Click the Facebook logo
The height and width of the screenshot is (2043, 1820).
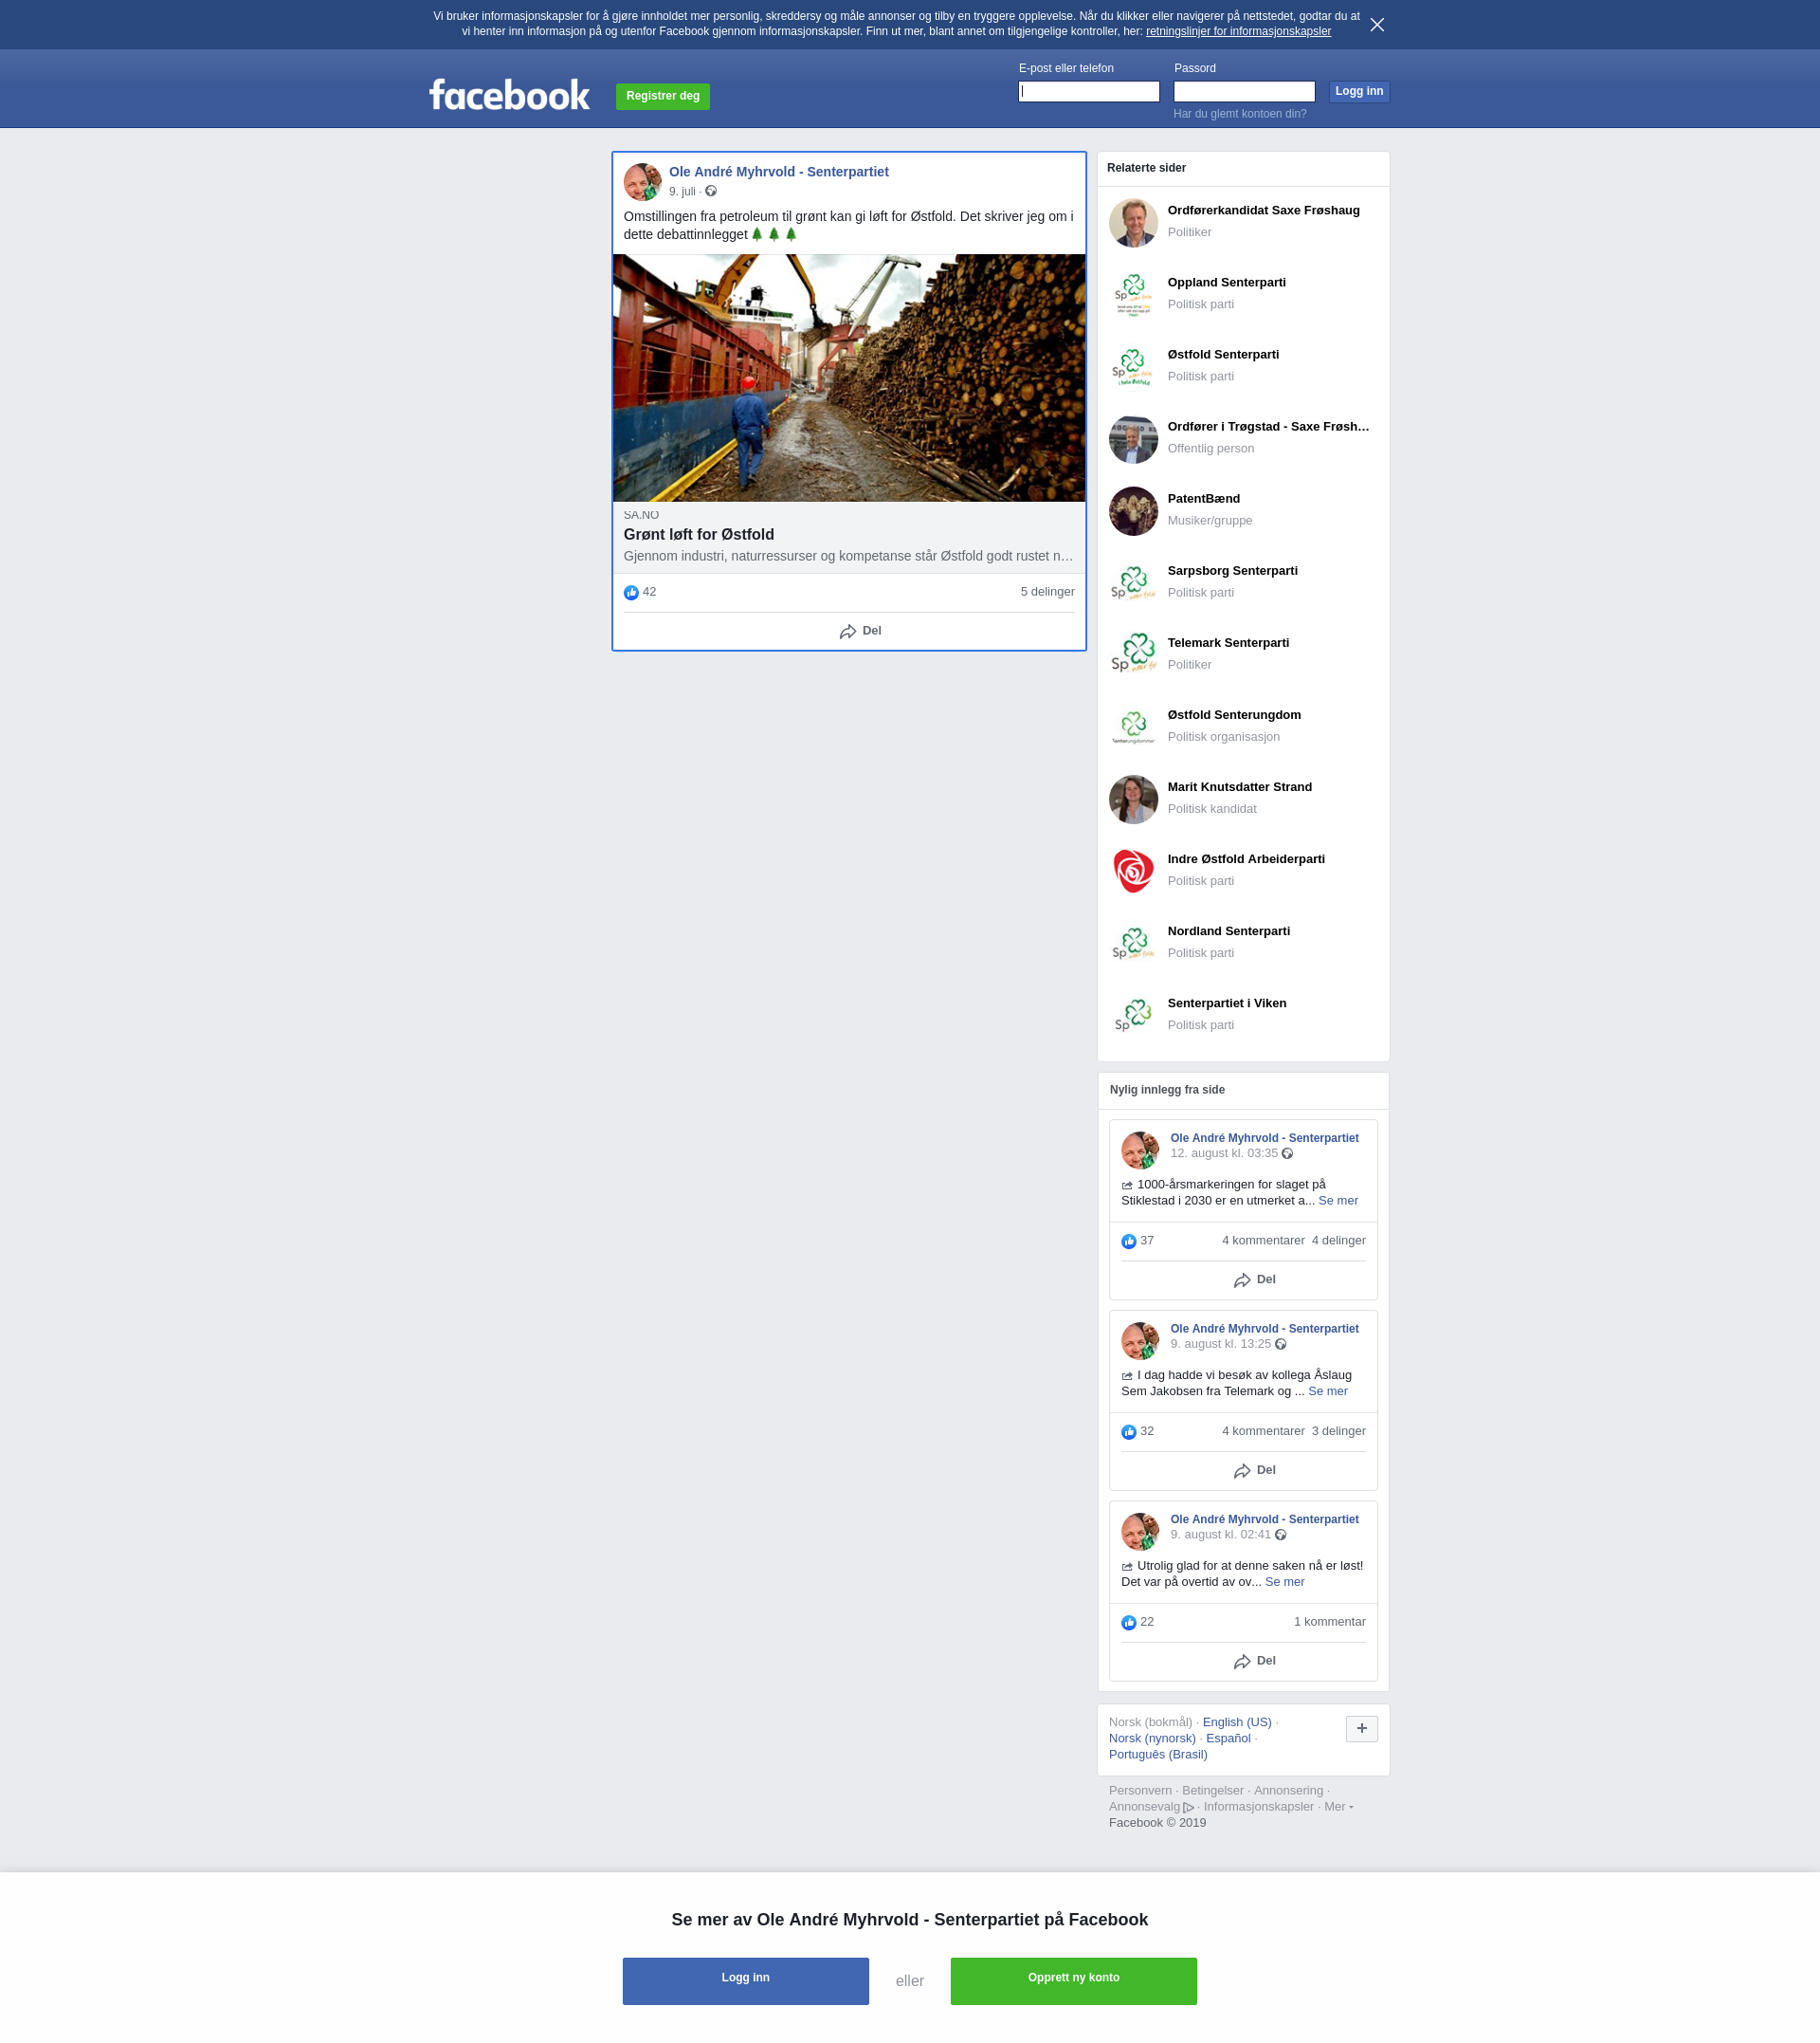click(x=509, y=95)
